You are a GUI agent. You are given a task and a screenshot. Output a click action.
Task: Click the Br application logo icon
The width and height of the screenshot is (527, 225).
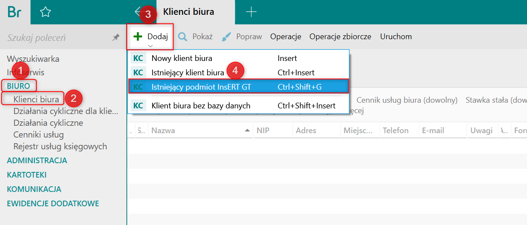[14, 12]
